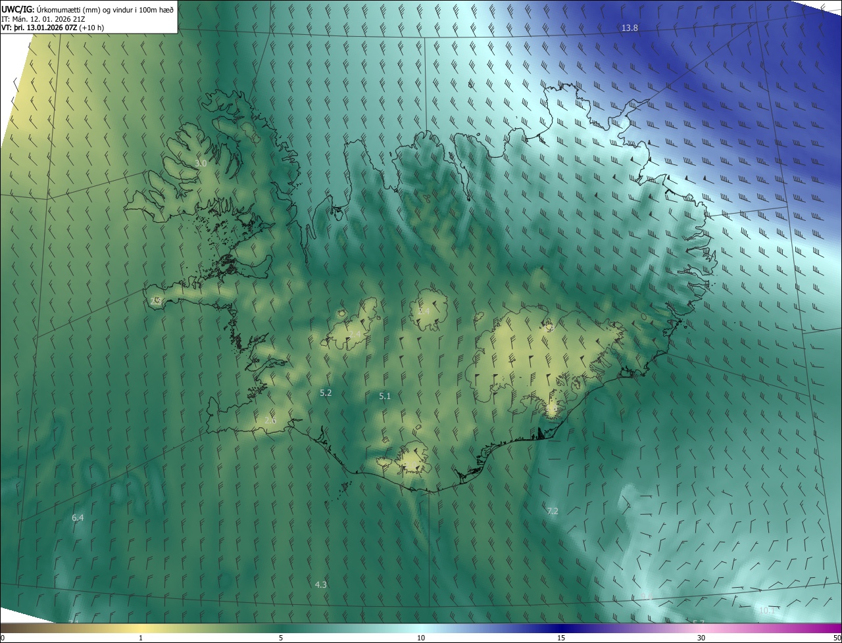Click the 5.1 value label on the map

[x=385, y=396]
